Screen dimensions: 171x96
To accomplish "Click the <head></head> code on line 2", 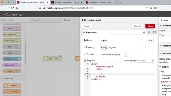I will click(104, 67).
